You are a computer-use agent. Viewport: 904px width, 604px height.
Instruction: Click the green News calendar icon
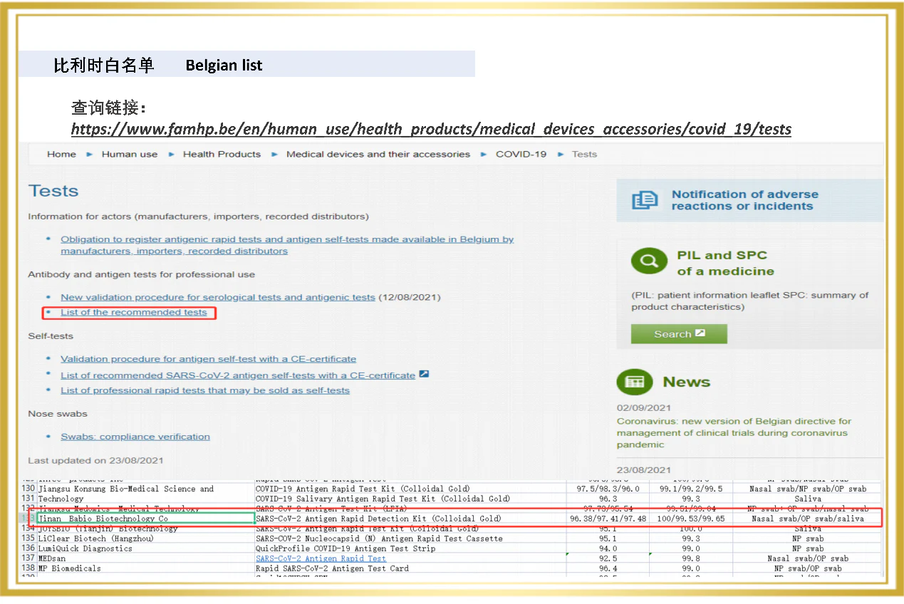click(x=634, y=382)
